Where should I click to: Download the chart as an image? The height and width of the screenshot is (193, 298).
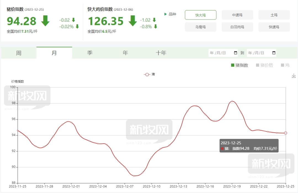[294, 76]
